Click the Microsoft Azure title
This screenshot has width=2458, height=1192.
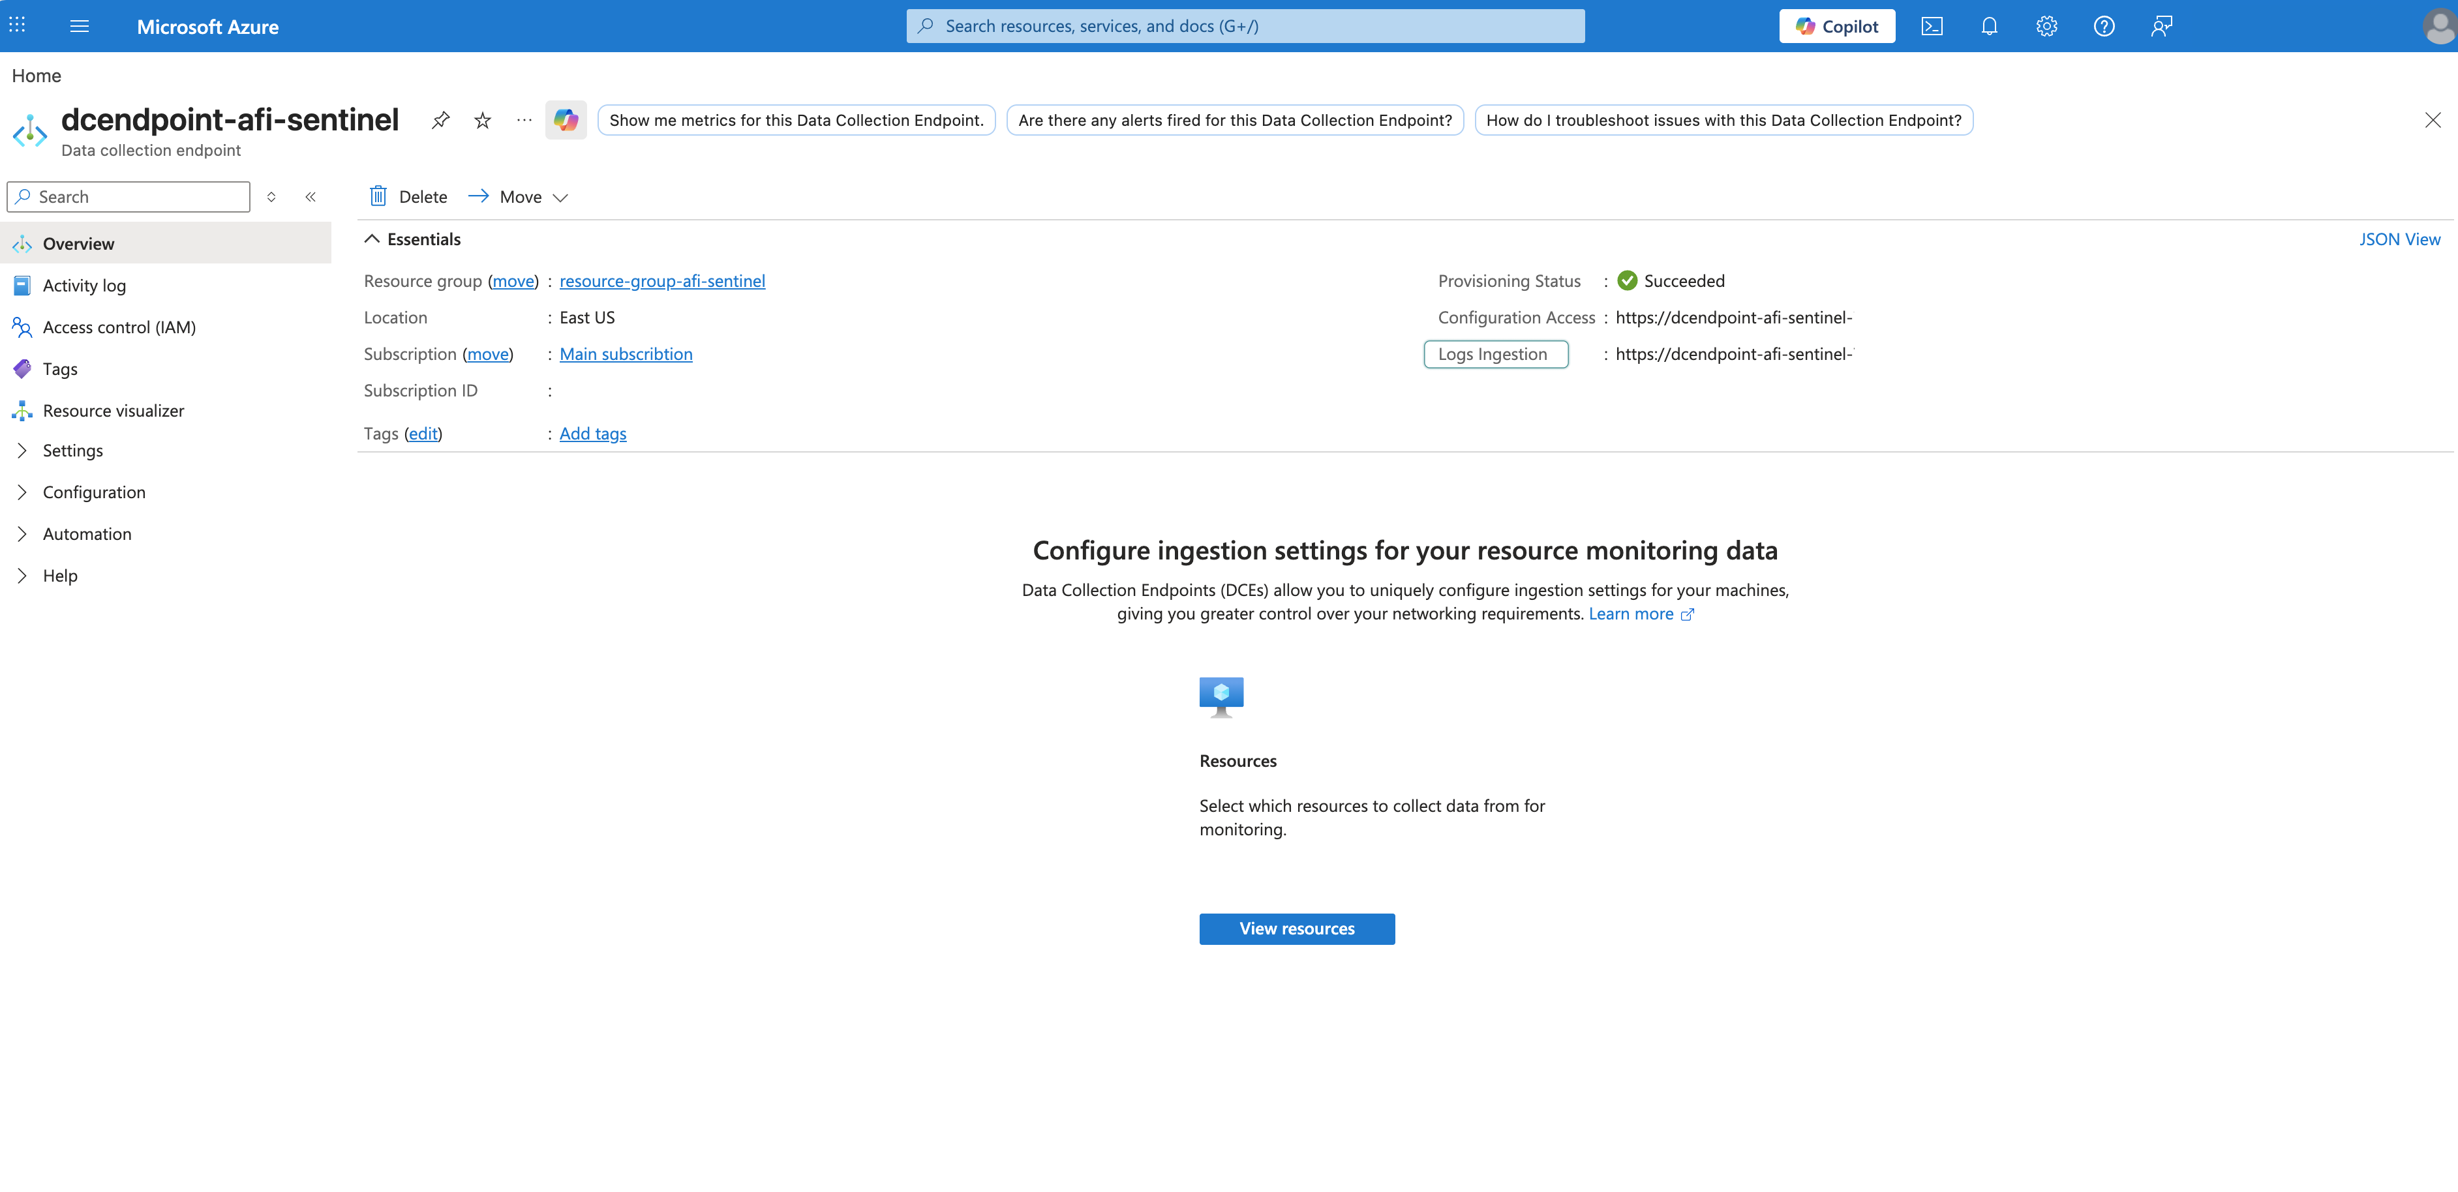(208, 27)
